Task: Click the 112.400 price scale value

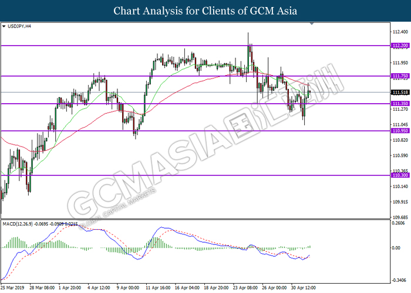Action: (x=400, y=32)
